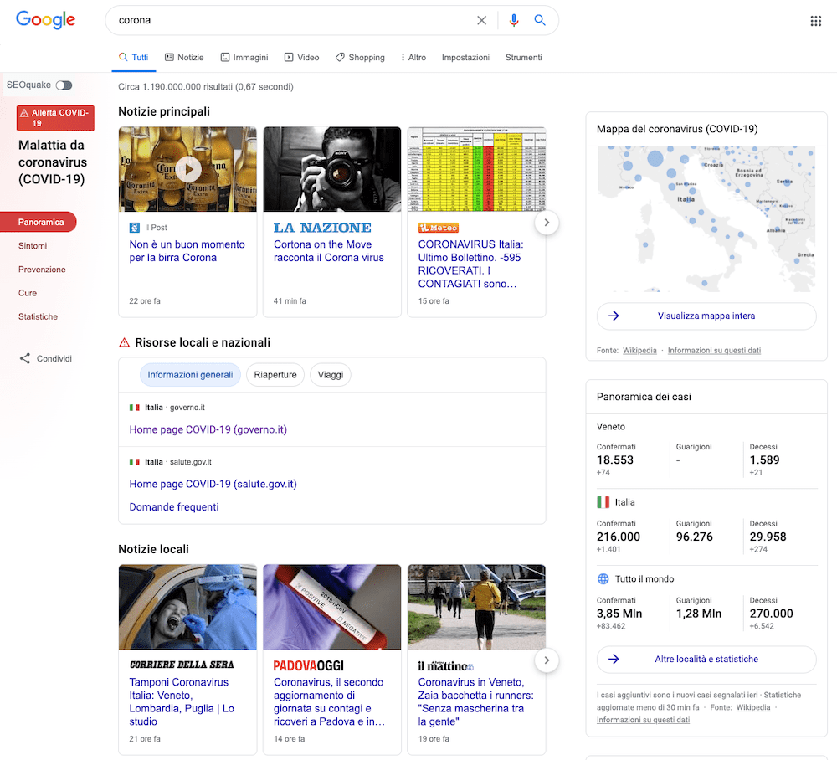Click the warning icon by Risorse locali
The height and width of the screenshot is (760, 837).
125,342
